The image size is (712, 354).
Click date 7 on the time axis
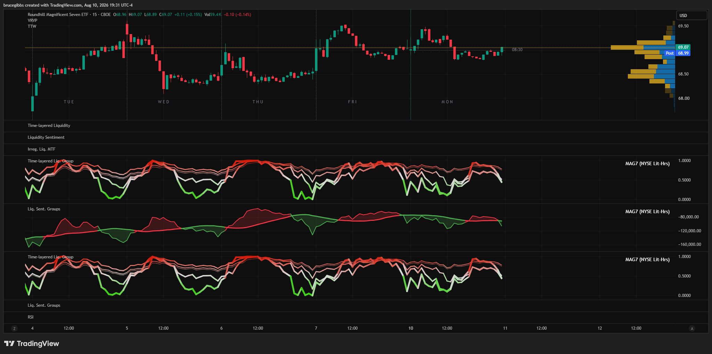[316, 328]
